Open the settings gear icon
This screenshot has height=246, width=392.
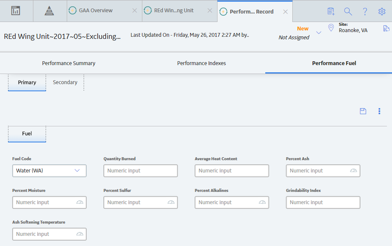tap(382, 11)
